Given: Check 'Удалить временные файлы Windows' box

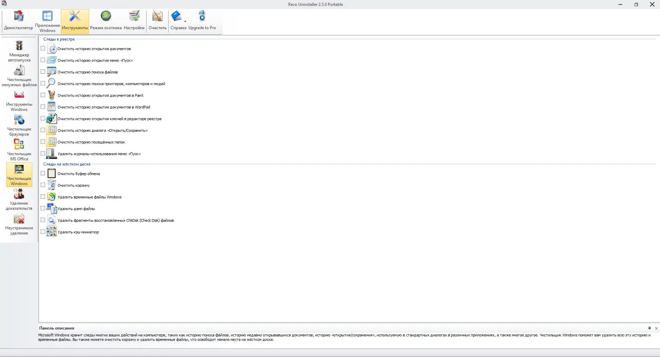Looking at the screenshot, I should click(x=43, y=197).
